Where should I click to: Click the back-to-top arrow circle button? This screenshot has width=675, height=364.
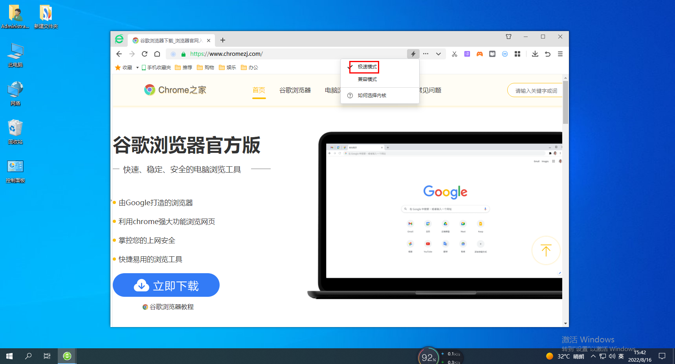(546, 250)
